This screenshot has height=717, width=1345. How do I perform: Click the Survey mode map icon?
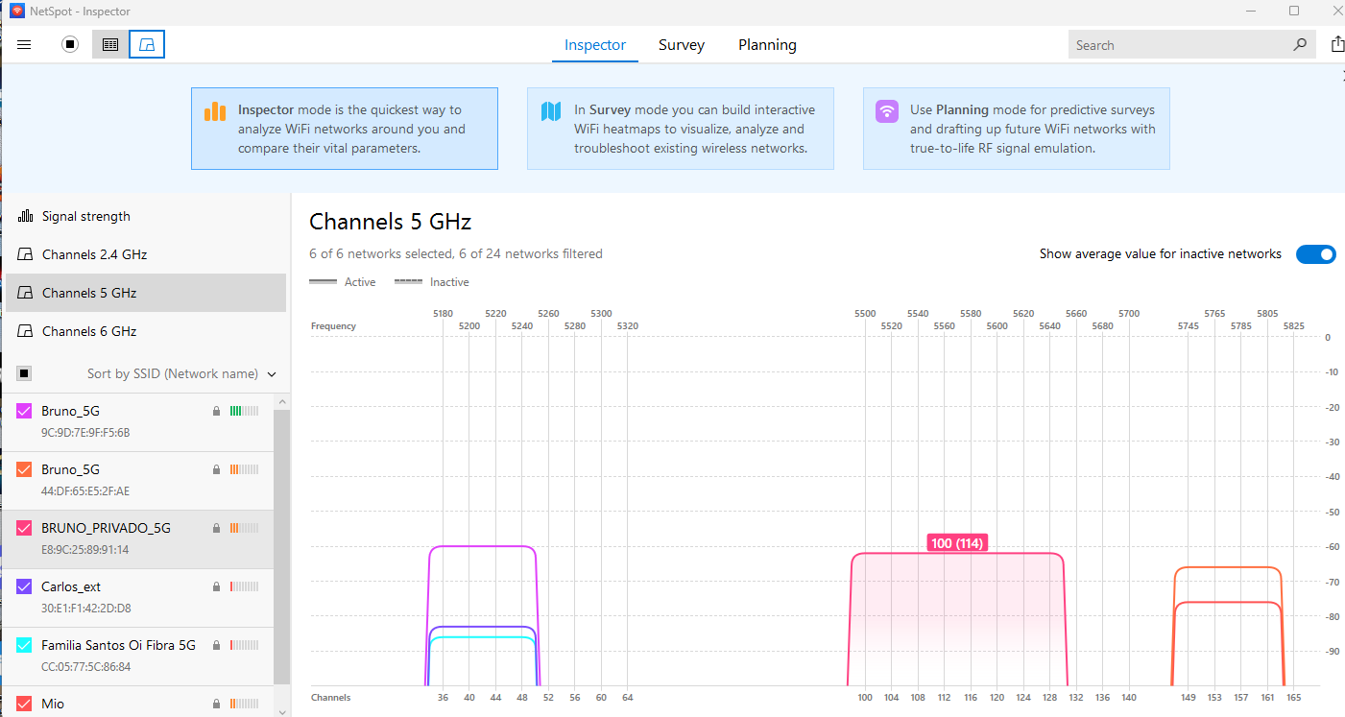551,110
